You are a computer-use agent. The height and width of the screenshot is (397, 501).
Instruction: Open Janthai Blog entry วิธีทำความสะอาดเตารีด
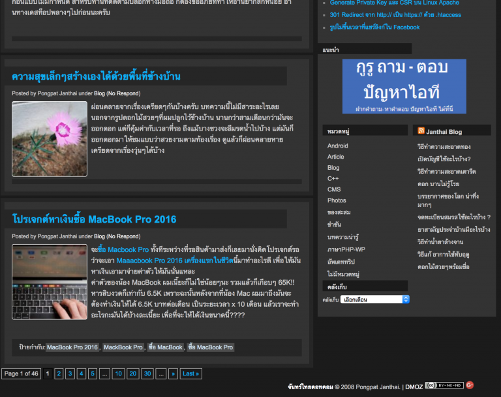[x=446, y=172]
